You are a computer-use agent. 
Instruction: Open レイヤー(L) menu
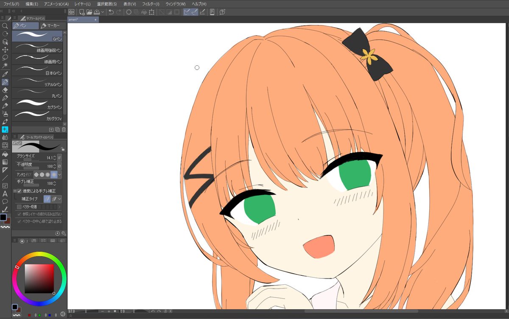pos(82,3)
